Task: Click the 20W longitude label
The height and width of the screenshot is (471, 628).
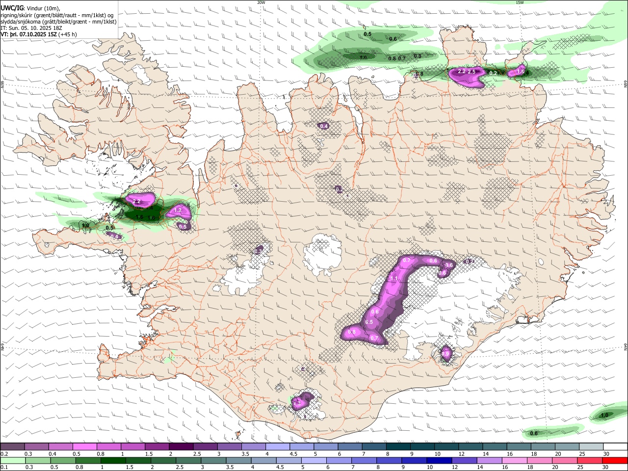Action: click(x=261, y=2)
